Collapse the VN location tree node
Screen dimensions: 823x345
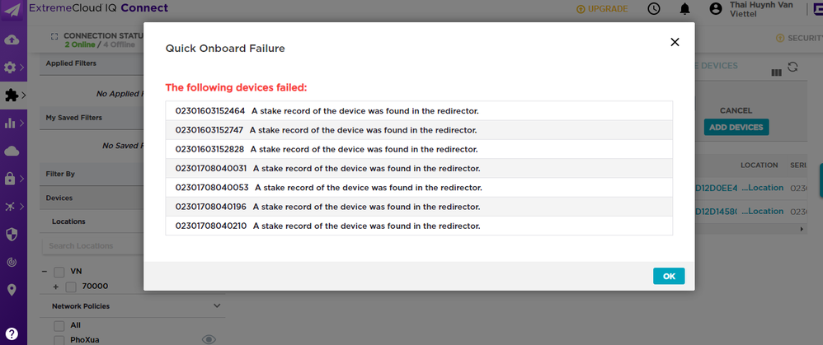43,272
